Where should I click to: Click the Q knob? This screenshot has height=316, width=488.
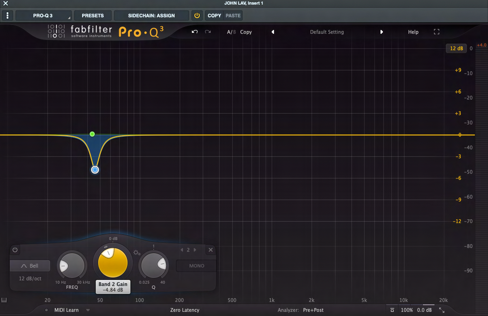click(x=154, y=265)
